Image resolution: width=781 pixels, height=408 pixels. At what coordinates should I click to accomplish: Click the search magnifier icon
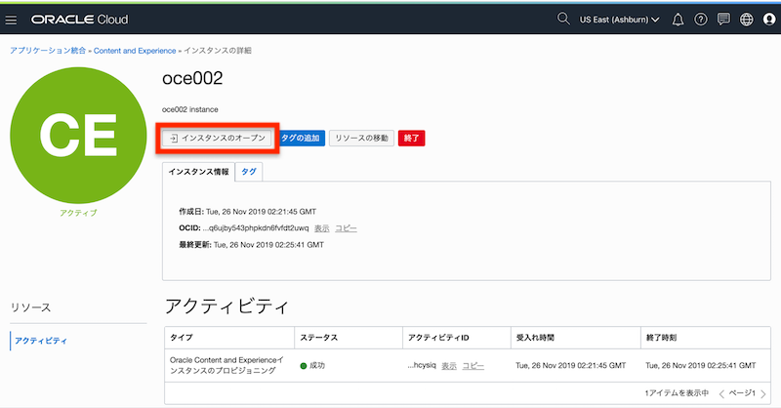tap(562, 20)
